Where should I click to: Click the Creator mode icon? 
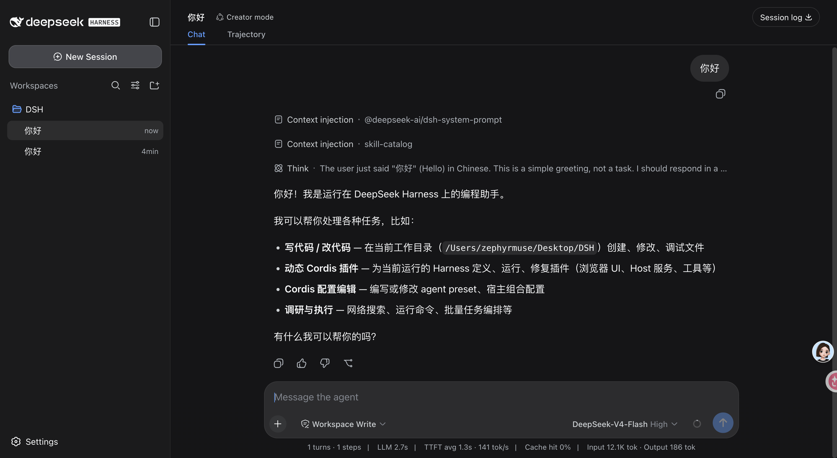coord(220,17)
